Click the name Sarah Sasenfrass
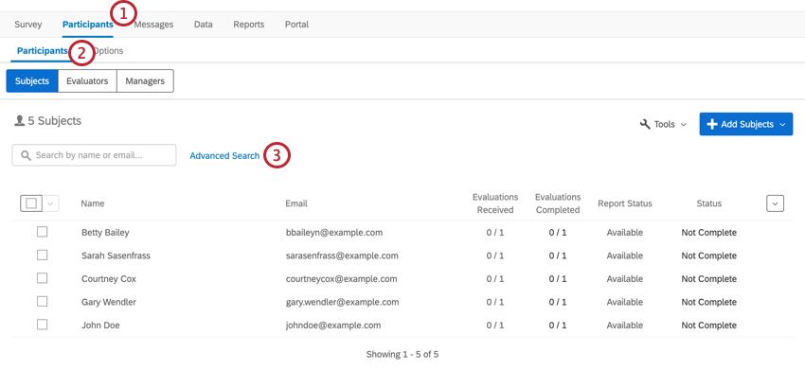Screen dimensions: 805x370 (x=116, y=255)
